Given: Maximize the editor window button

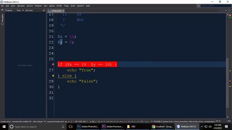Looking at the screenshot, I should (x=229, y=10).
